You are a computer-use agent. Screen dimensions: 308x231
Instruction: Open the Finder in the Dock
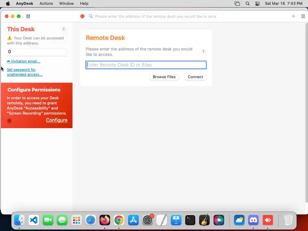[x=19, y=220]
